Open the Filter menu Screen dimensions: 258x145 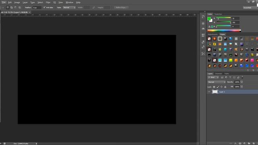pos(48,2)
